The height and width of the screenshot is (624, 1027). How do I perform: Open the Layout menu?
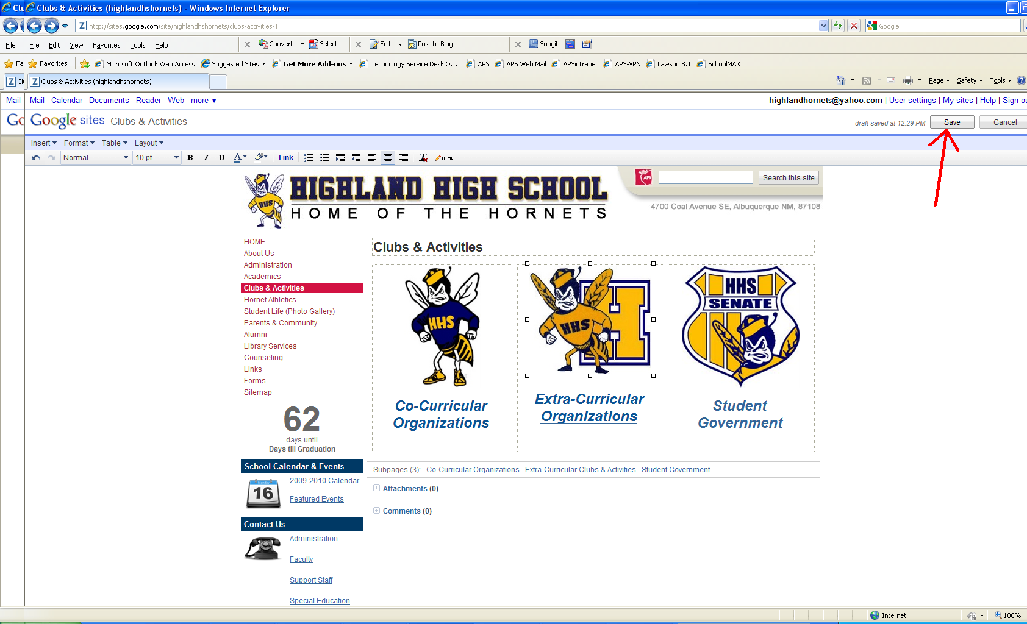pyautogui.click(x=149, y=143)
